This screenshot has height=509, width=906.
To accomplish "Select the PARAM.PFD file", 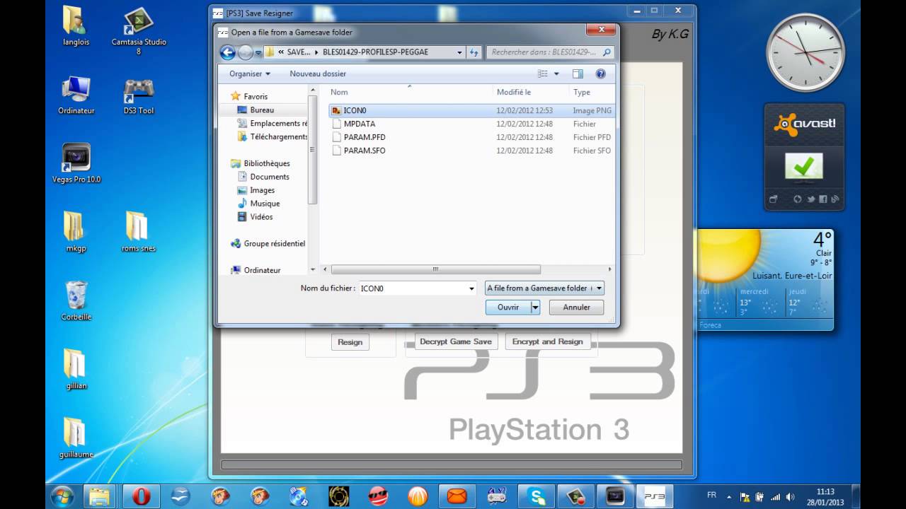I will pos(364,137).
